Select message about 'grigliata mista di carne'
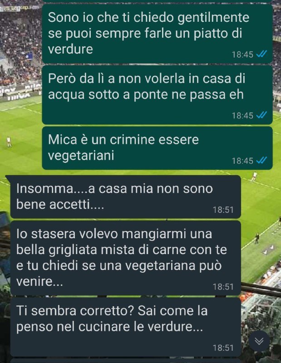 pyautogui.click(x=126, y=258)
